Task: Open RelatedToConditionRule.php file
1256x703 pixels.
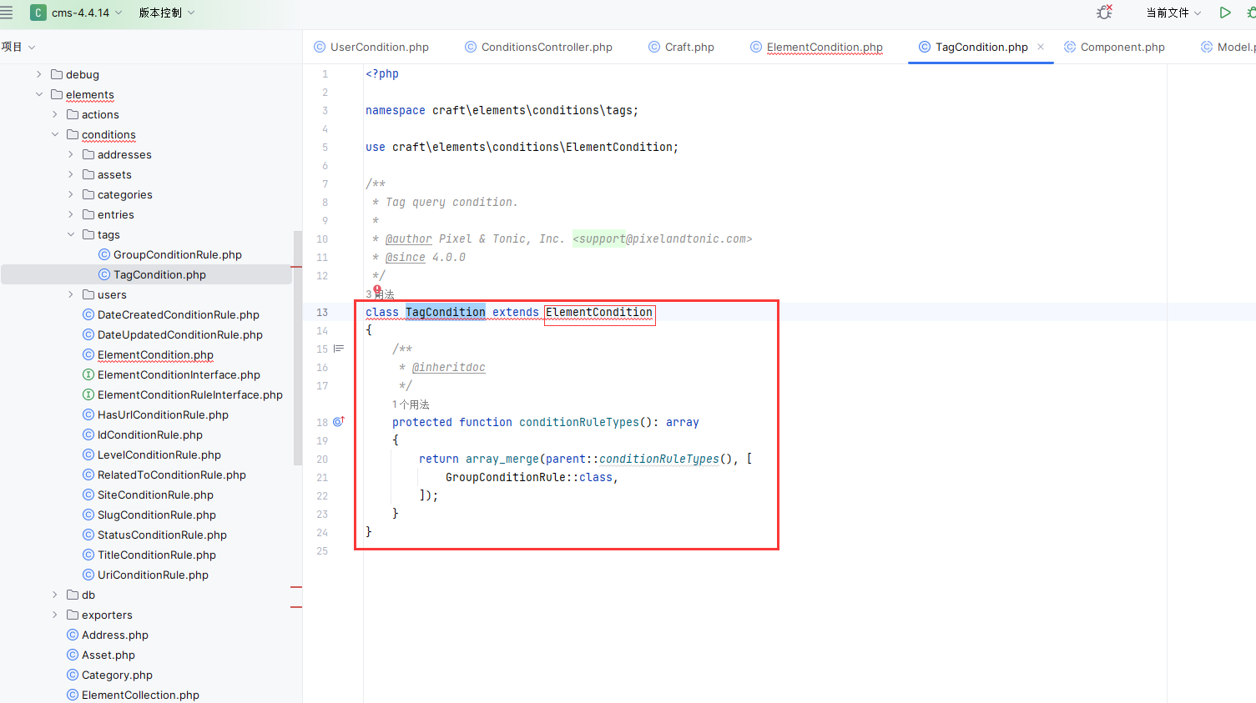Action: [x=164, y=475]
